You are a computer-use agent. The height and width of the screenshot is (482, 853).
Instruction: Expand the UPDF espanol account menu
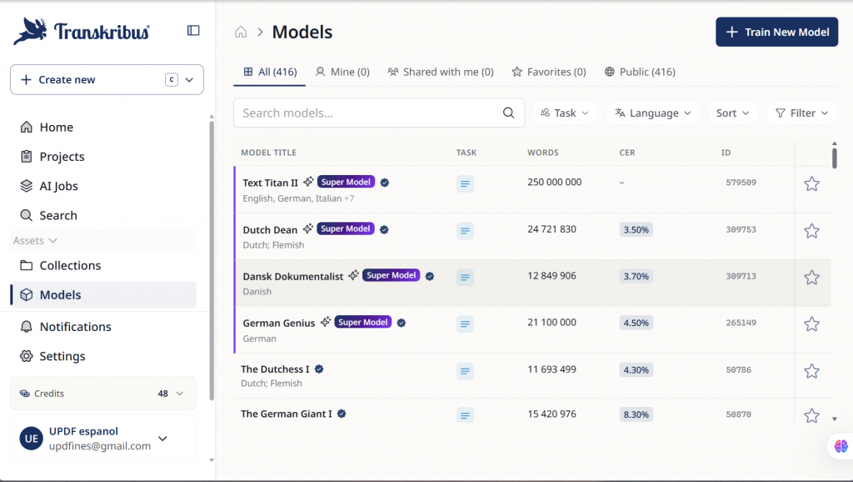(x=162, y=439)
